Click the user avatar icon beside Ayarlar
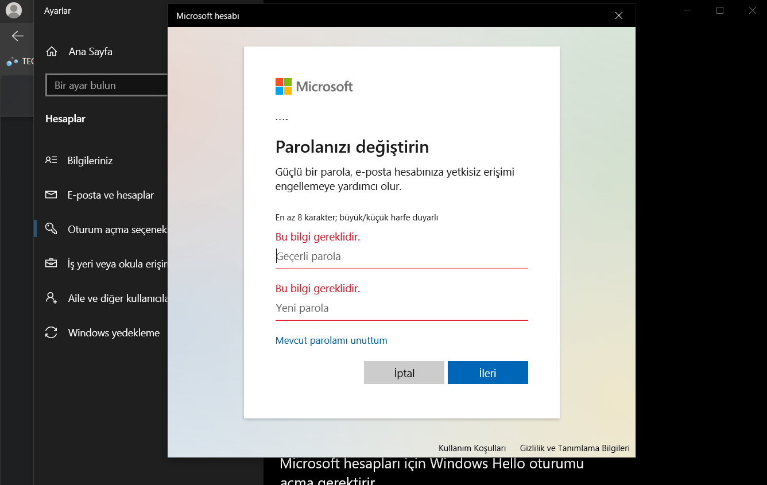The height and width of the screenshot is (485, 767). 13,10
